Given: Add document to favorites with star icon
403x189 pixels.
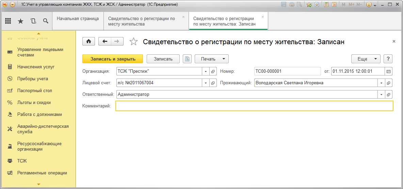Looking at the screenshot, I should tap(134, 41).
